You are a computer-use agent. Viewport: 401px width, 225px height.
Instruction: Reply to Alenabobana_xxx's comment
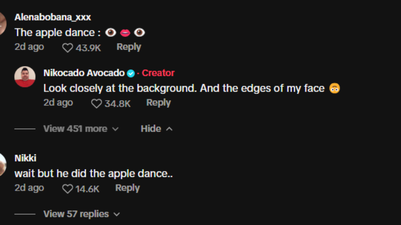pyautogui.click(x=129, y=47)
